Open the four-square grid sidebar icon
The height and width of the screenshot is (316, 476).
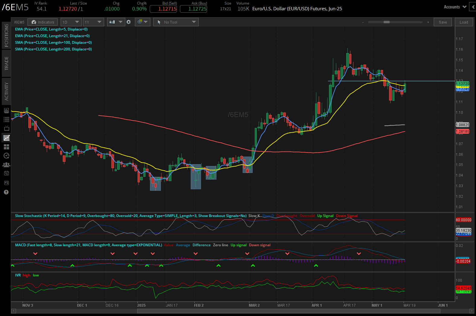click(x=6, y=147)
